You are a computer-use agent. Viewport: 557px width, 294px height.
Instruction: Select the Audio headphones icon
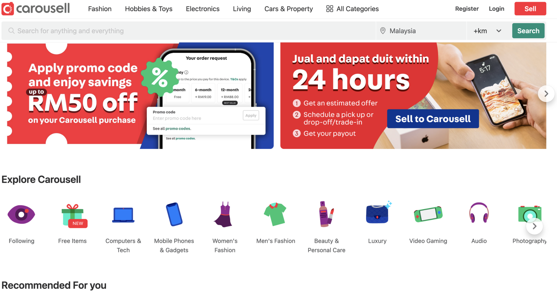[479, 213]
